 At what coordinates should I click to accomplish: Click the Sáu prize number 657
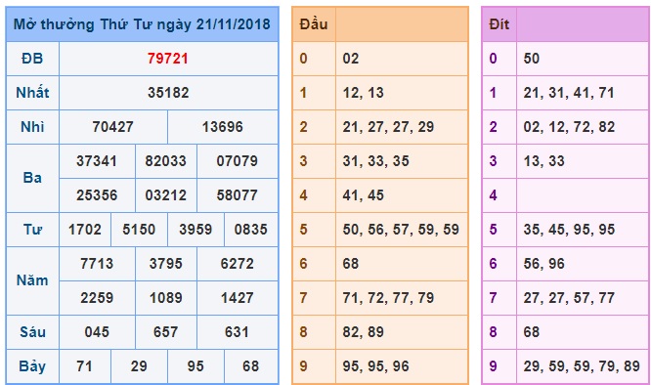[x=165, y=332]
